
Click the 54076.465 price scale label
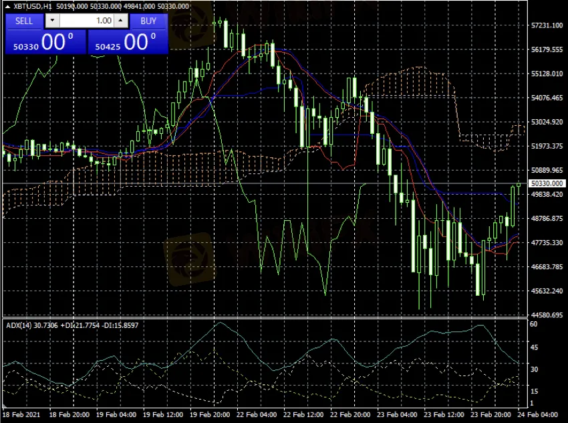[x=547, y=98]
